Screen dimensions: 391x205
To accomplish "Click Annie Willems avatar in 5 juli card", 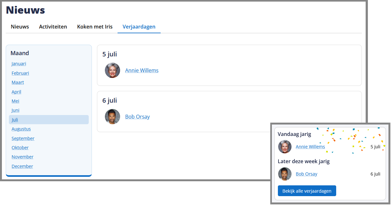I will click(112, 70).
